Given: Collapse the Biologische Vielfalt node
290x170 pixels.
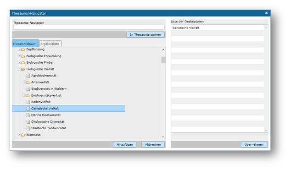Looking at the screenshot, I should click(19, 69).
